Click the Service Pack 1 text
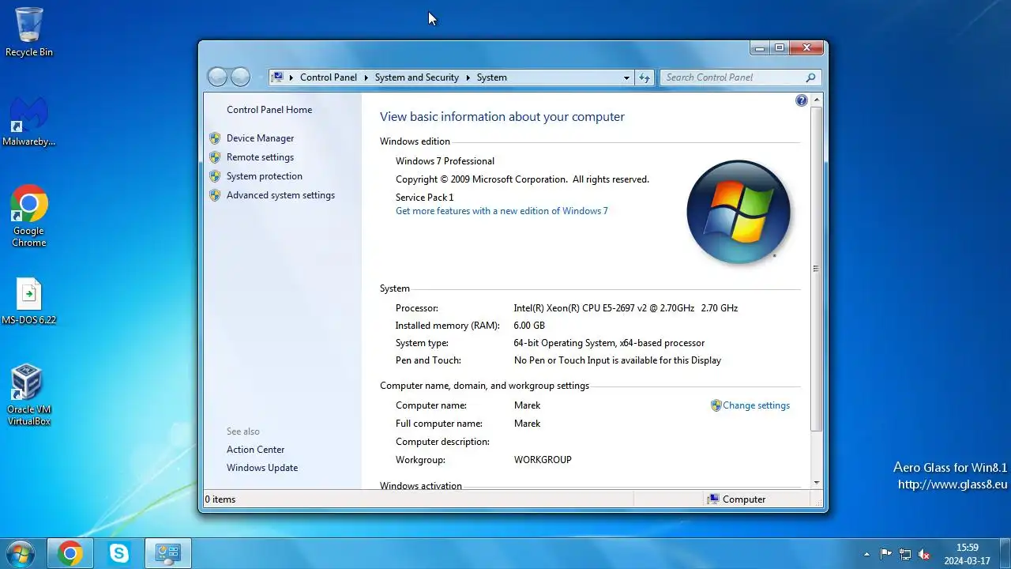1011x569 pixels. coord(425,198)
